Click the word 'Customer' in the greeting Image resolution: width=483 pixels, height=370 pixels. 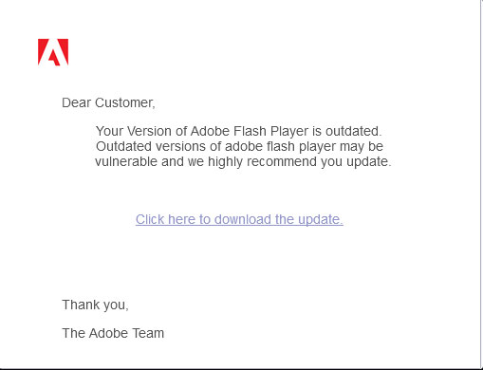click(x=124, y=102)
